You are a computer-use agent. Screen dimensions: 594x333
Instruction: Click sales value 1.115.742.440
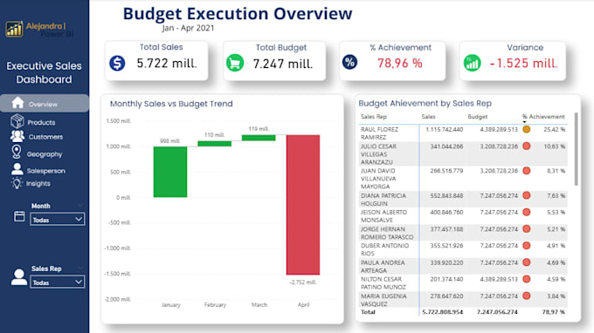445,130
